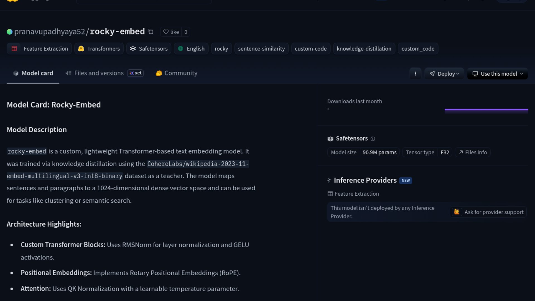The width and height of the screenshot is (535, 301).
Task: Open the Use this model dropdown
Action: (497, 74)
